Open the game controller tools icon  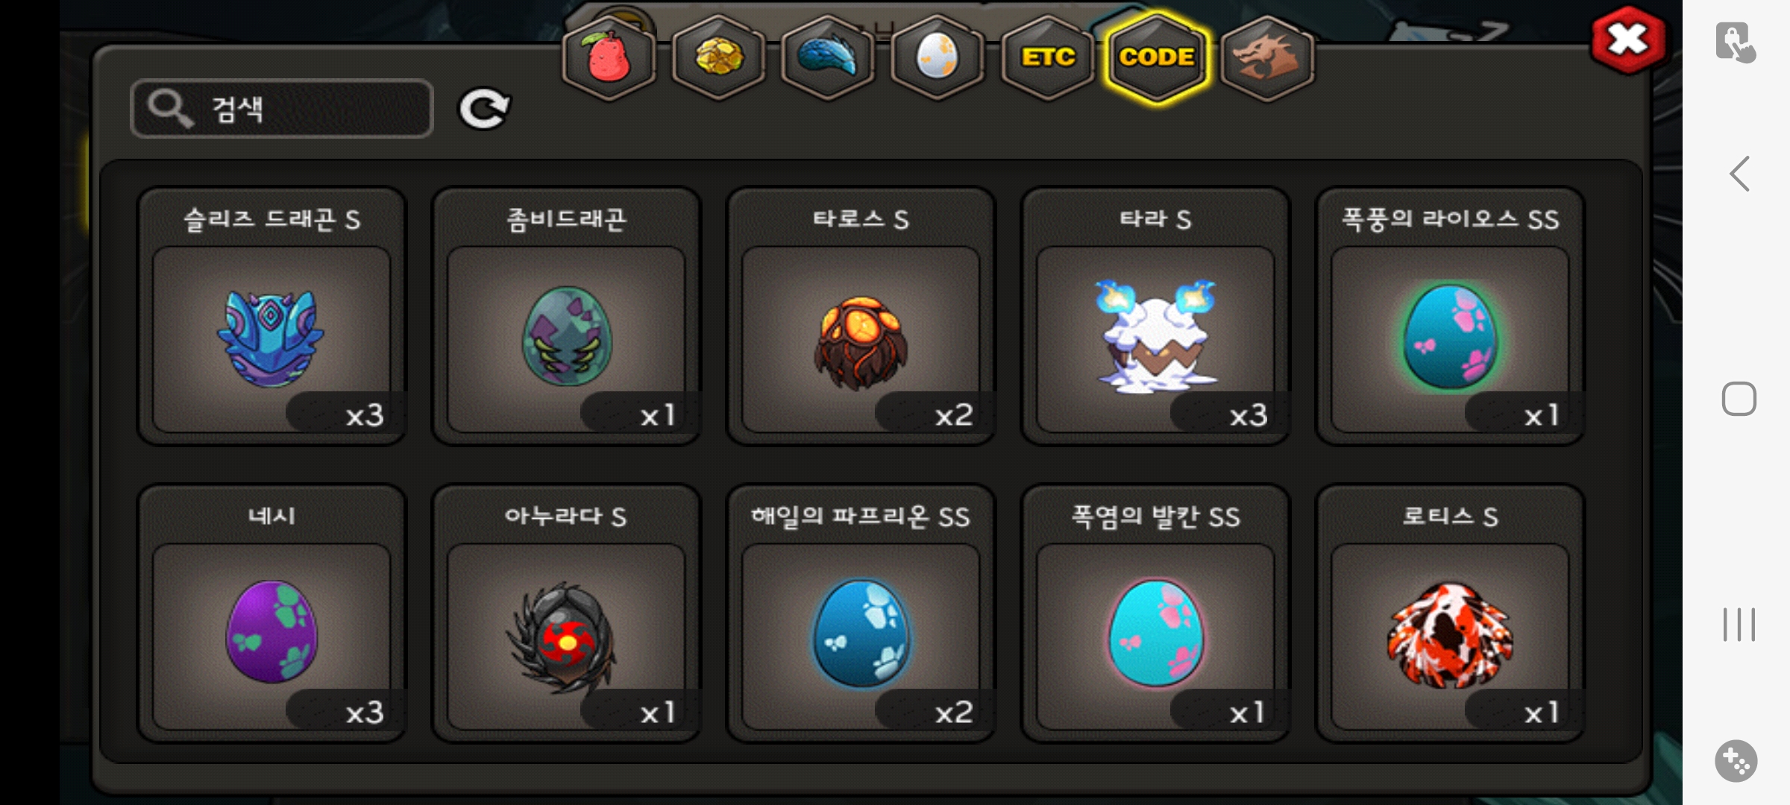pos(1736,761)
